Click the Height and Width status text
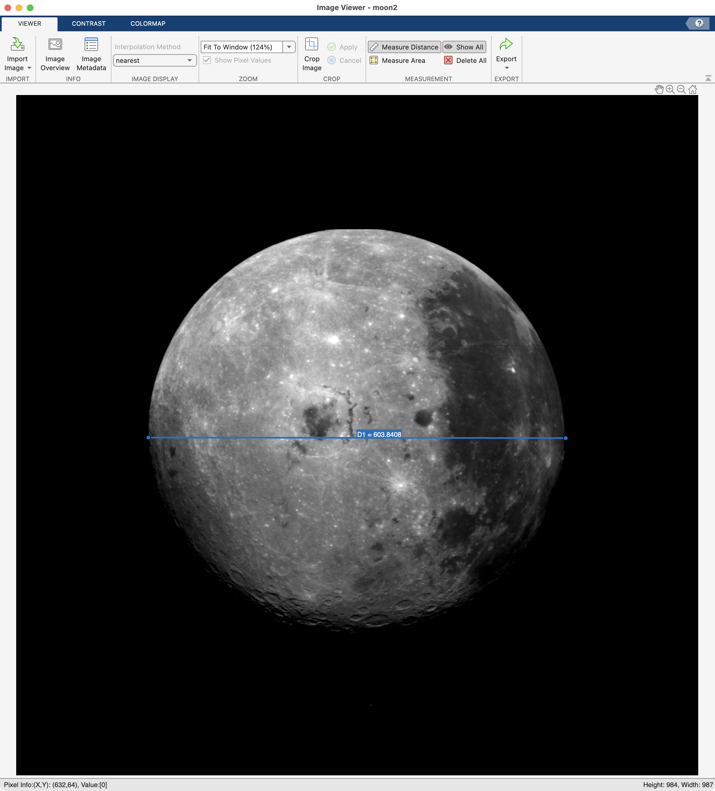 point(678,785)
